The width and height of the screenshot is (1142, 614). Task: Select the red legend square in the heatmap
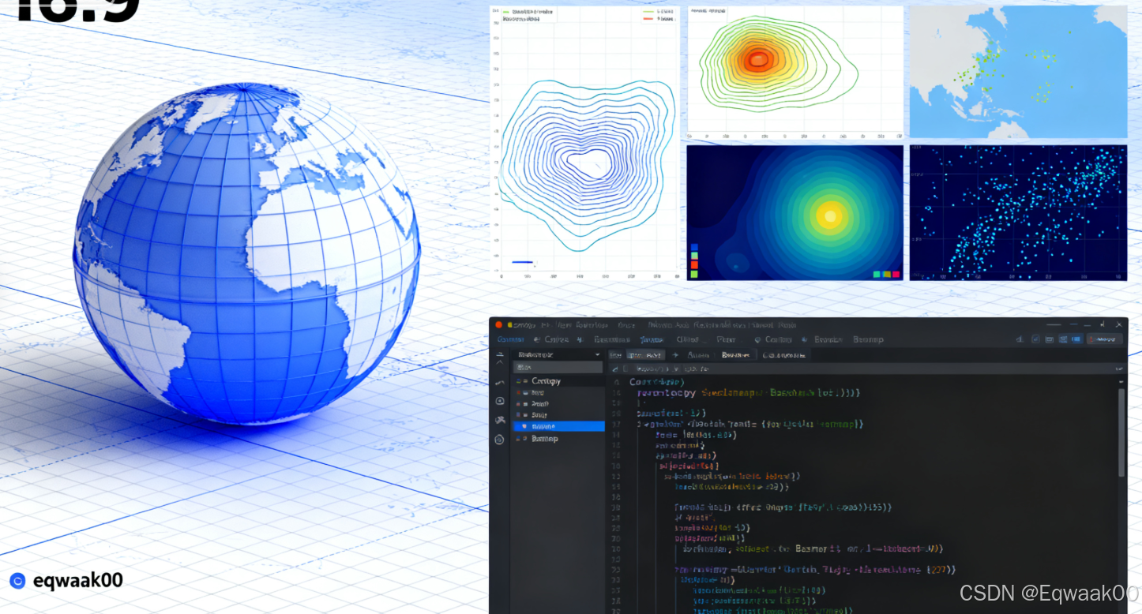pyautogui.click(x=694, y=265)
